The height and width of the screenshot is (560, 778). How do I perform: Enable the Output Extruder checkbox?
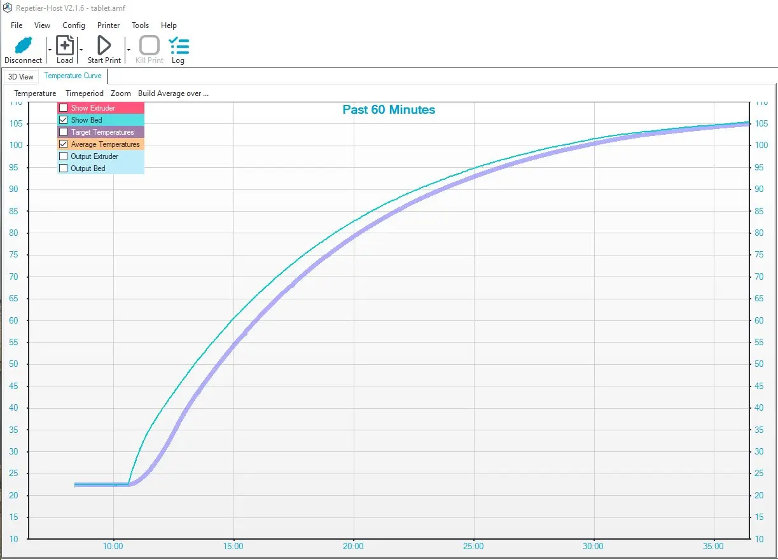[64, 156]
